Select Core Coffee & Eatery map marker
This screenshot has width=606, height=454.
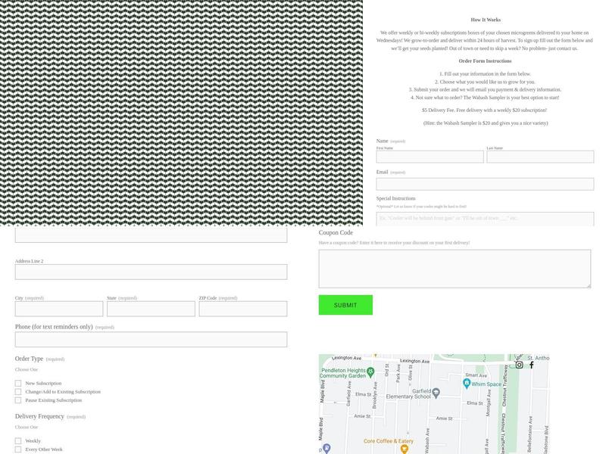click(405, 448)
